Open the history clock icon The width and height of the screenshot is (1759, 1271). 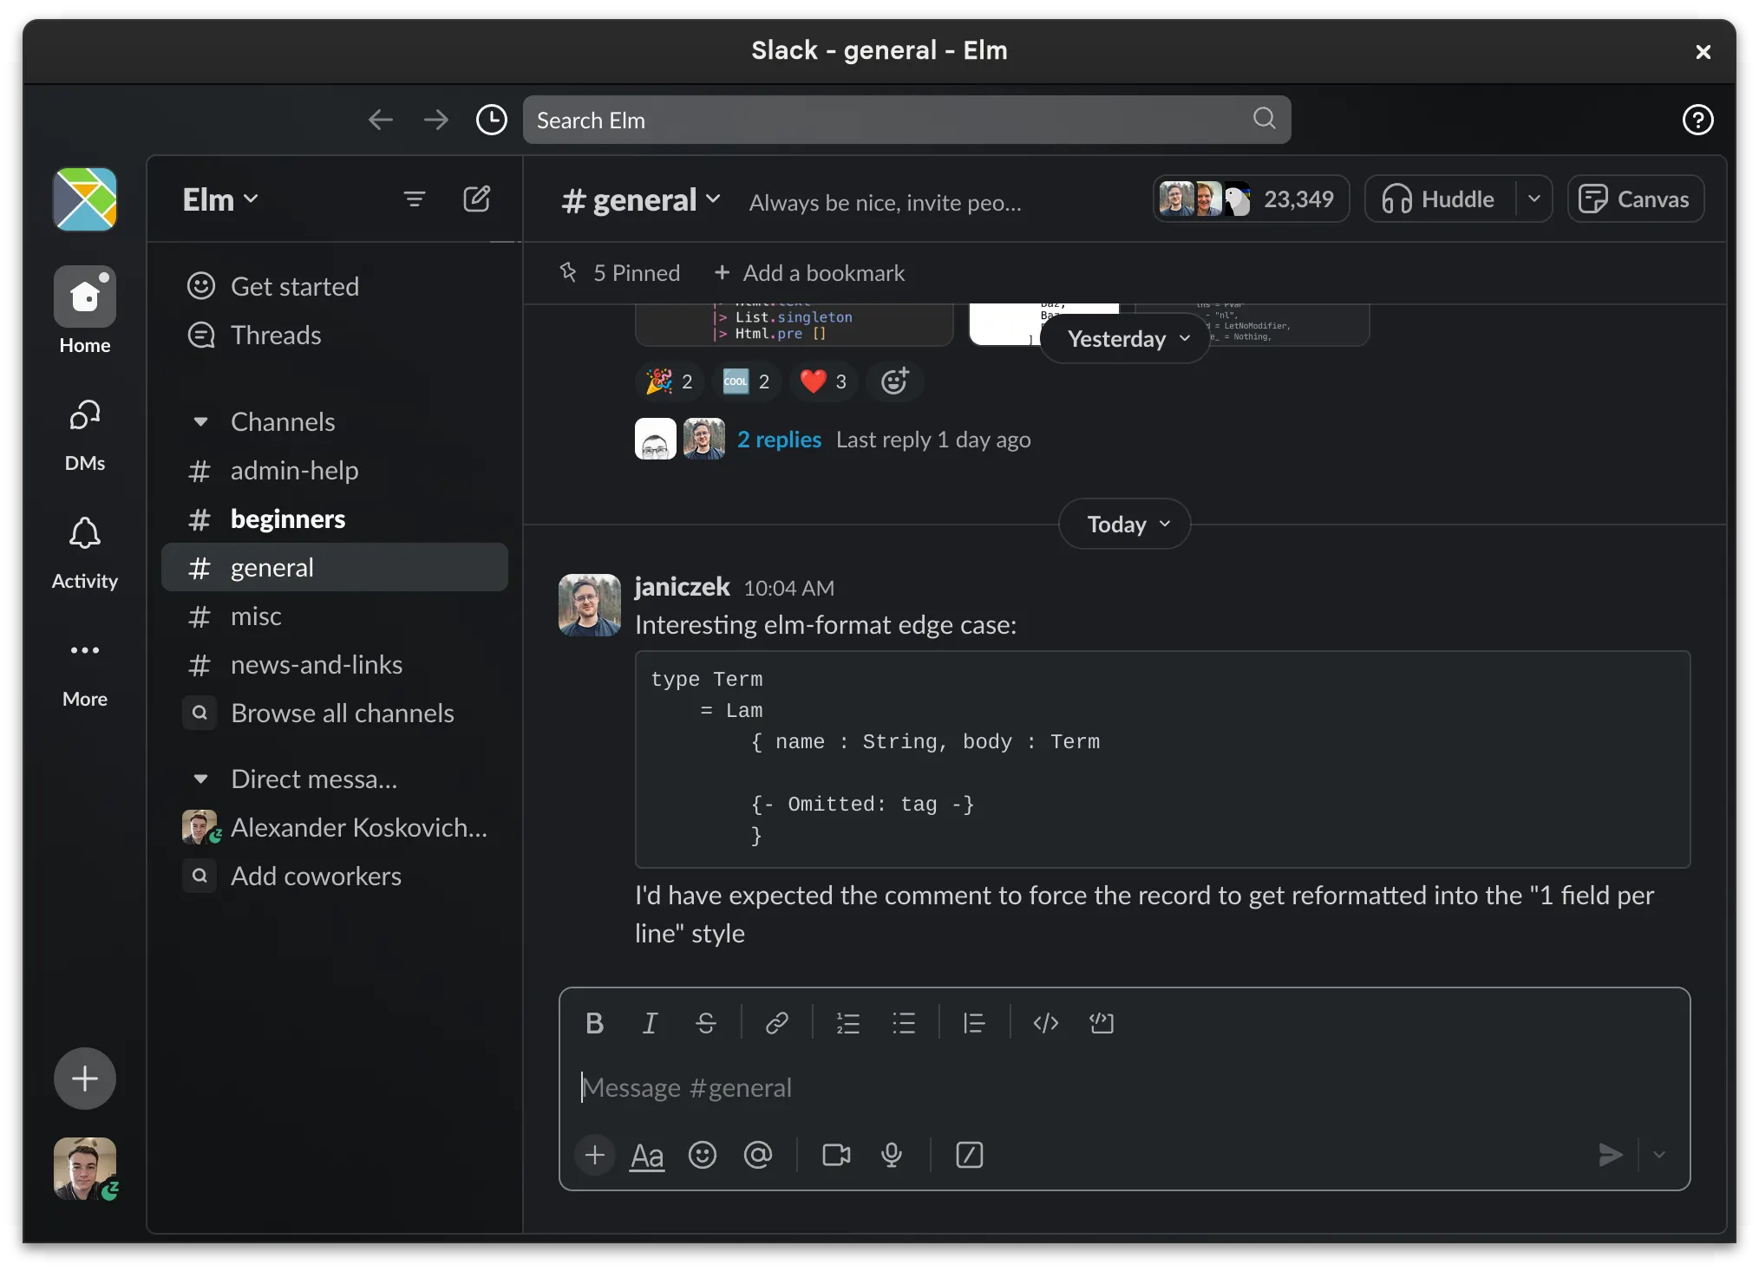pyautogui.click(x=492, y=120)
